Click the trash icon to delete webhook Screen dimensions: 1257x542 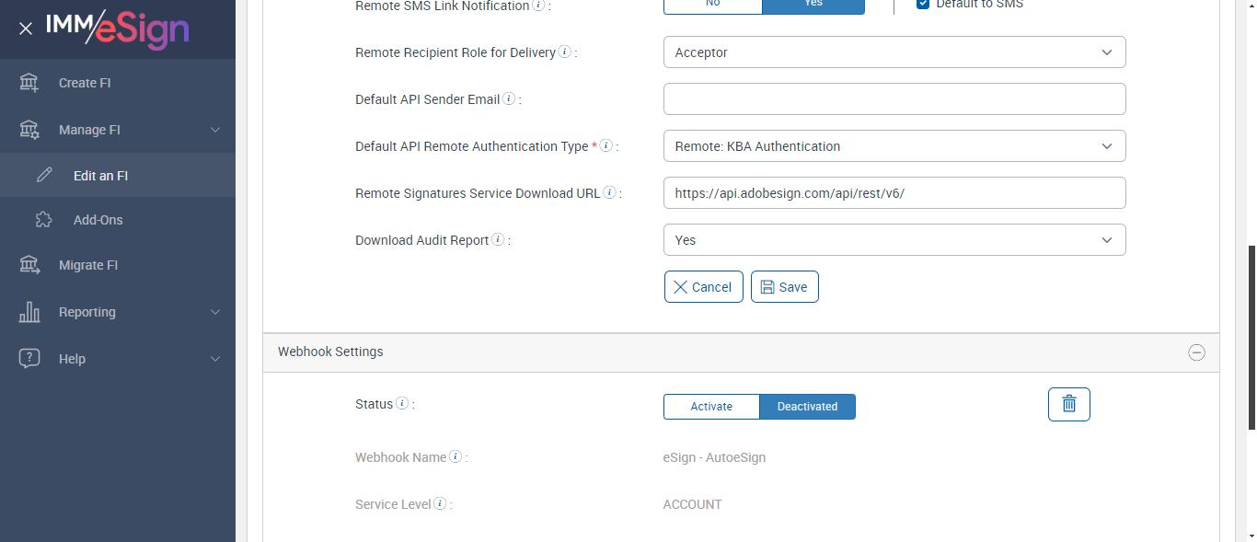click(1068, 405)
